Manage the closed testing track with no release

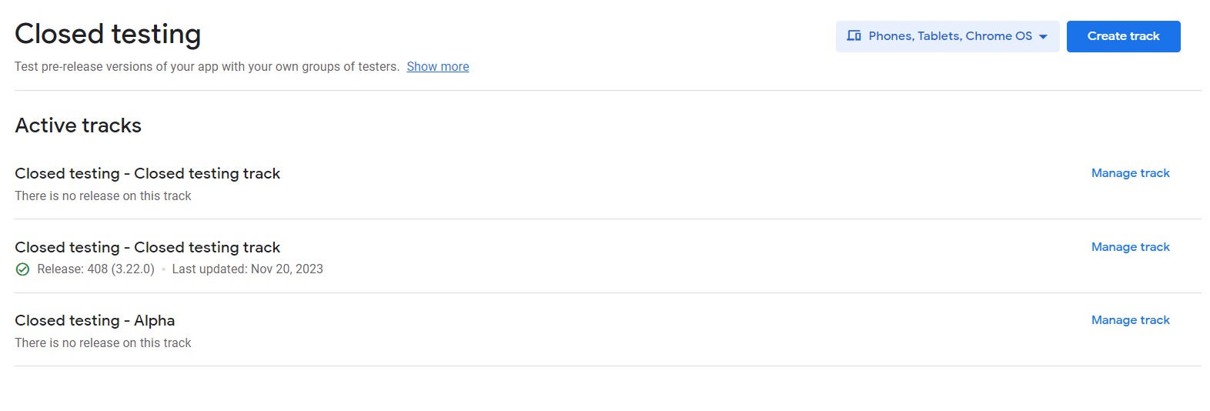1130,173
